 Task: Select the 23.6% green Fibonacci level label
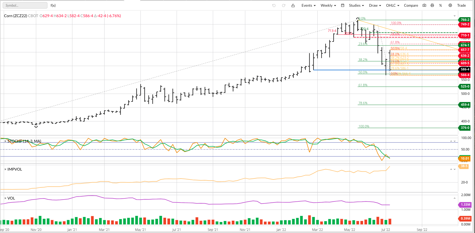[x=363, y=44]
